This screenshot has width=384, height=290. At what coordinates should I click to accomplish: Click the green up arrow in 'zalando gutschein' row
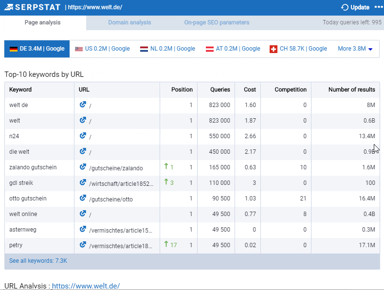(166, 166)
